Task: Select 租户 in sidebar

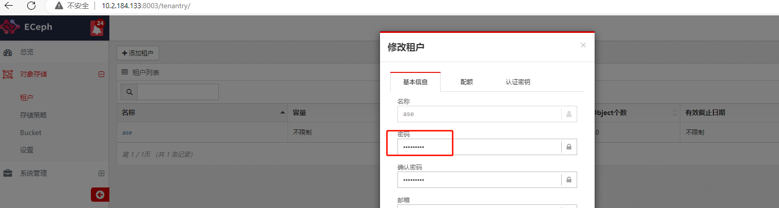Action: click(x=27, y=98)
